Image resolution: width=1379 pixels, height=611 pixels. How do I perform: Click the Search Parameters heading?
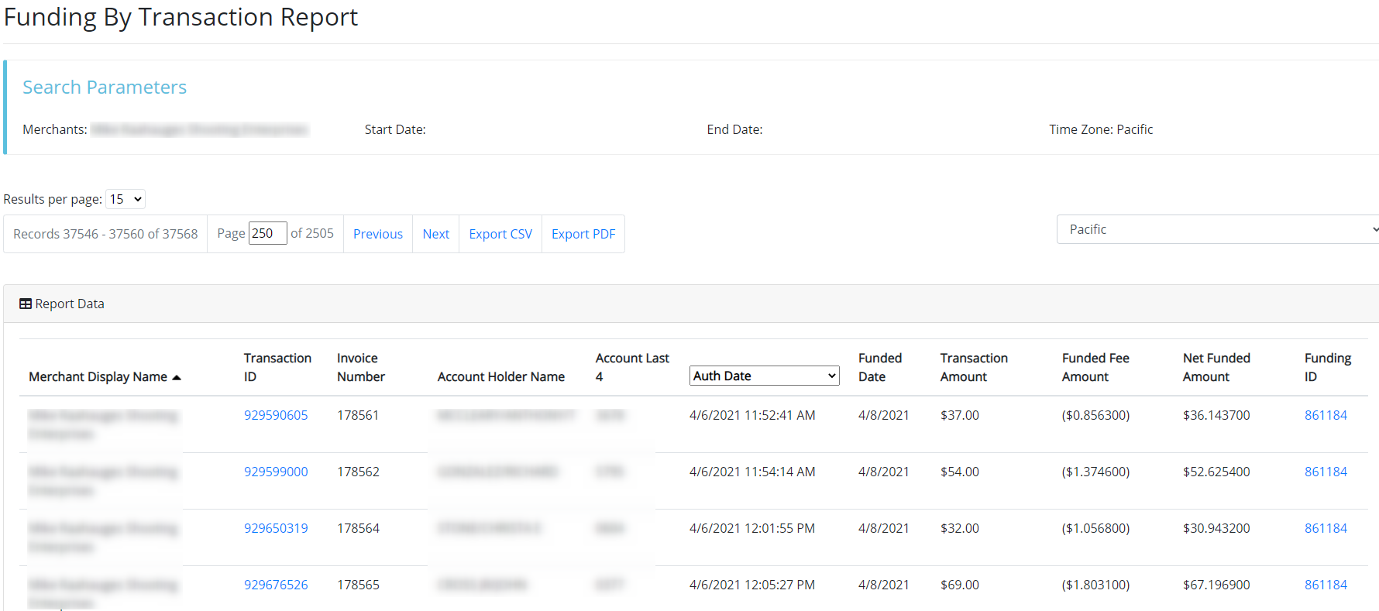(x=105, y=88)
